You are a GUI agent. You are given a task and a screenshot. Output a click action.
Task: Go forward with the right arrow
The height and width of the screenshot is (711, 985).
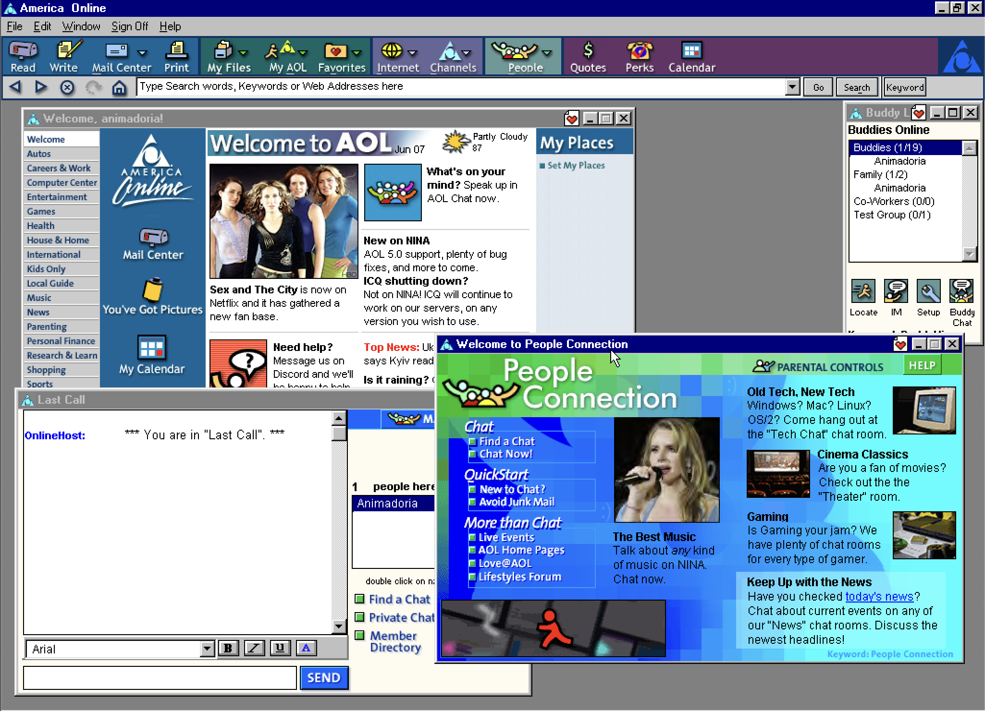coord(41,87)
